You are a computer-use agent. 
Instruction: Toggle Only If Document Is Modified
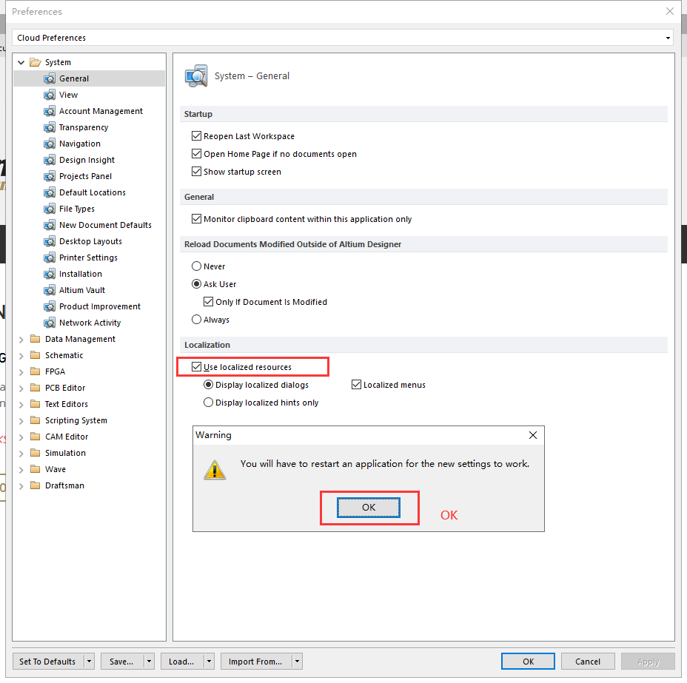pyautogui.click(x=208, y=302)
